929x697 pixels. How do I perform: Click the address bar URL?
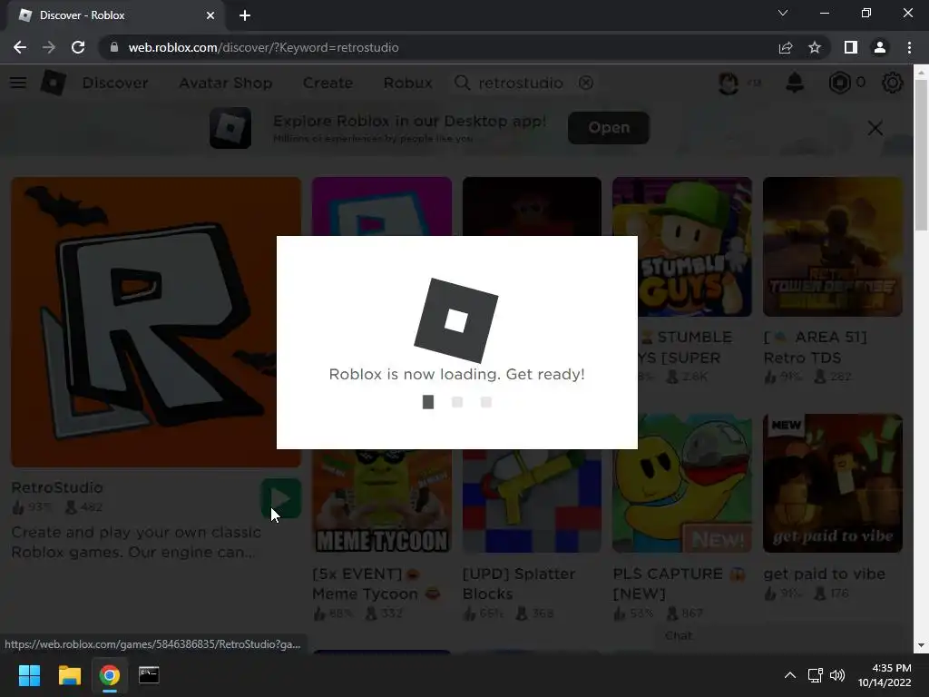[263, 47]
